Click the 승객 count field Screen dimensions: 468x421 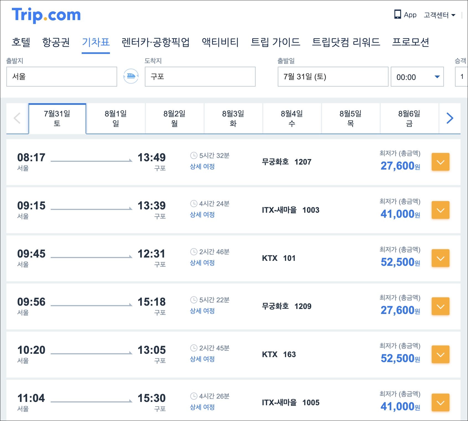click(x=461, y=77)
